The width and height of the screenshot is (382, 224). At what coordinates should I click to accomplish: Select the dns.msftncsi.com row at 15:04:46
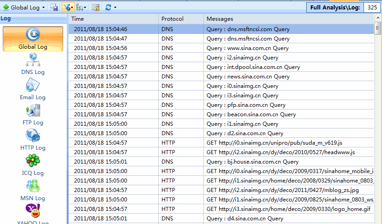pos(221,29)
